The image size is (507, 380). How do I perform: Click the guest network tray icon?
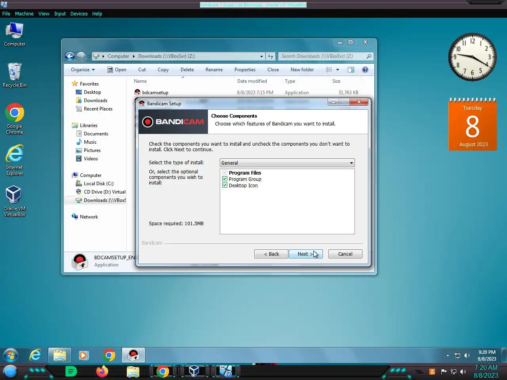point(457,355)
